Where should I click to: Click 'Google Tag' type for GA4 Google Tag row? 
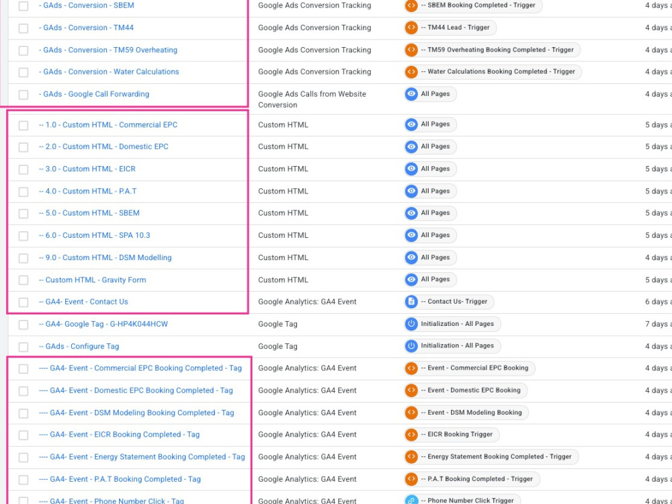click(278, 324)
